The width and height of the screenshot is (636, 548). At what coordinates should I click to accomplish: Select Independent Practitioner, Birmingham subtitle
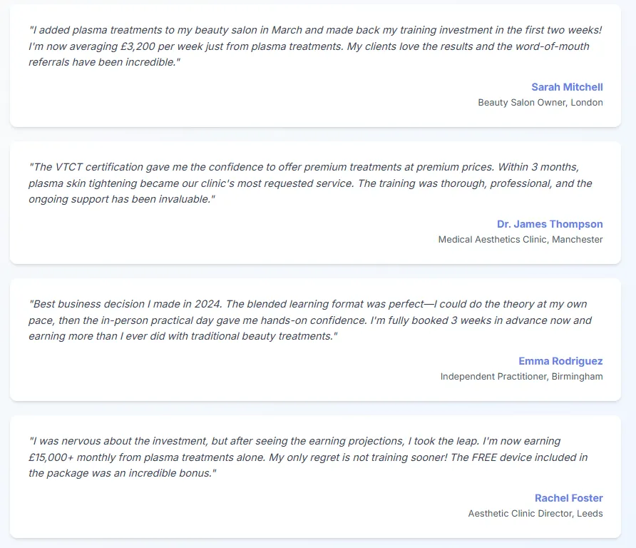click(x=521, y=376)
